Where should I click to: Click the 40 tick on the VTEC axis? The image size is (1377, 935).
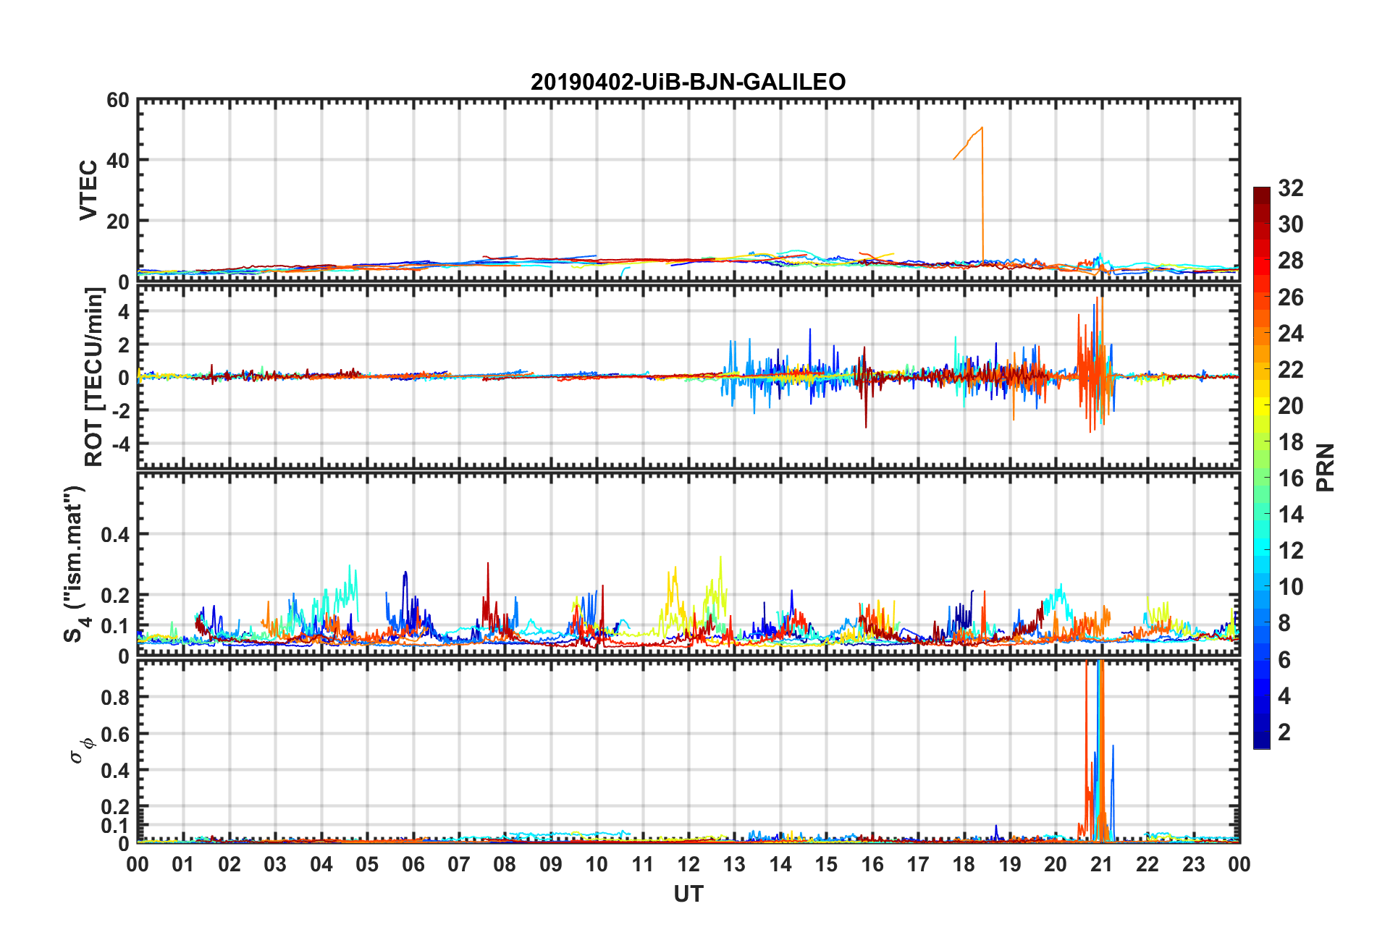(x=118, y=161)
